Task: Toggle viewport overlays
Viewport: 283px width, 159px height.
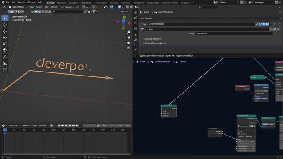Action: pyautogui.click(x=119, y=7)
